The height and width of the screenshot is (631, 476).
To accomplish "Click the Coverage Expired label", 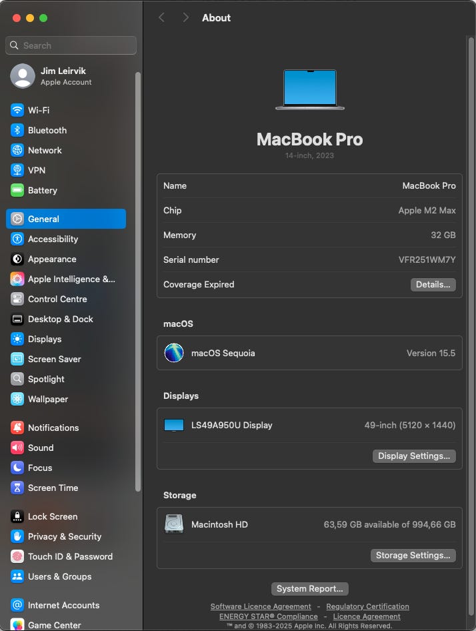I will point(199,285).
